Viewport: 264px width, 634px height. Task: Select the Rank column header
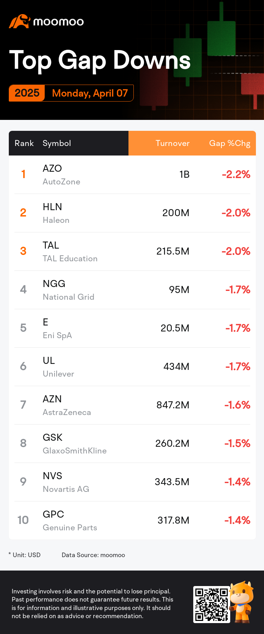tap(24, 143)
